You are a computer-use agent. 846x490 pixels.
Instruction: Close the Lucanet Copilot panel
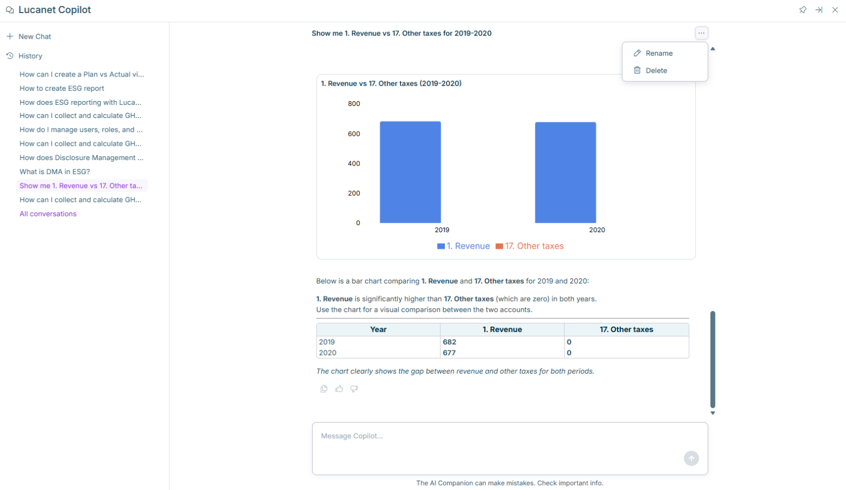[x=835, y=10]
